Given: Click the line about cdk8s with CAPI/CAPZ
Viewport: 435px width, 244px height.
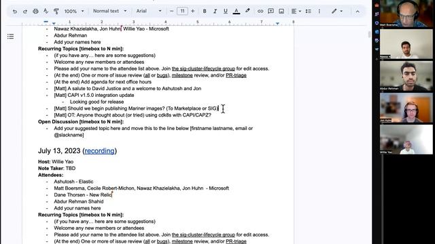Looking at the screenshot, I should [x=133, y=115].
